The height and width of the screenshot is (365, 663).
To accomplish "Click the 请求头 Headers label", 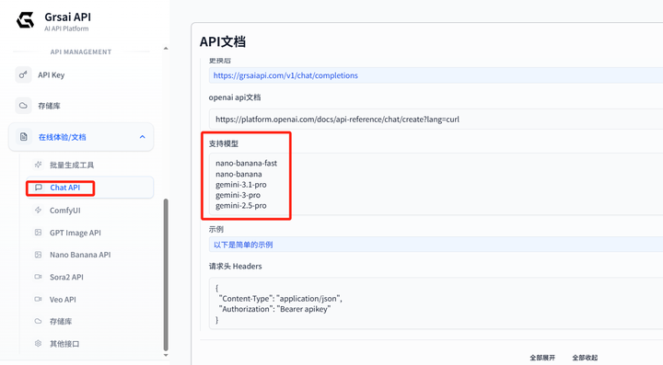I will tap(235, 267).
